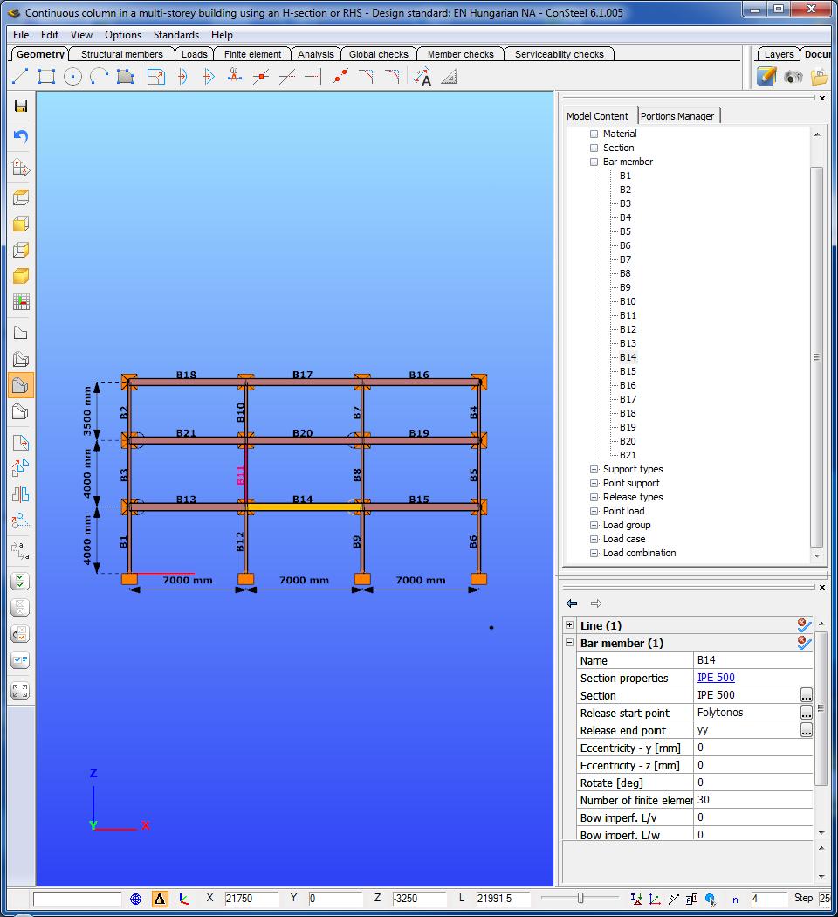This screenshot has height=917, width=838.
Task: Click the forward arrow in properties panel
Action: 595,603
